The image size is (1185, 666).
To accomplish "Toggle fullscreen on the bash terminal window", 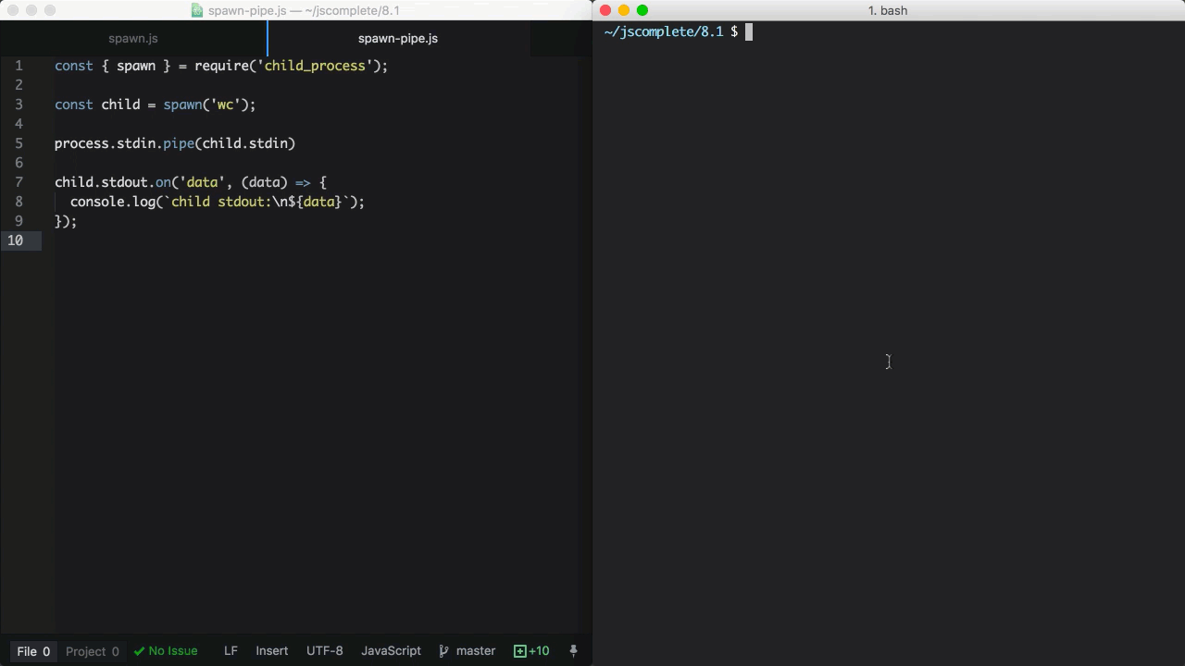I will (x=641, y=10).
